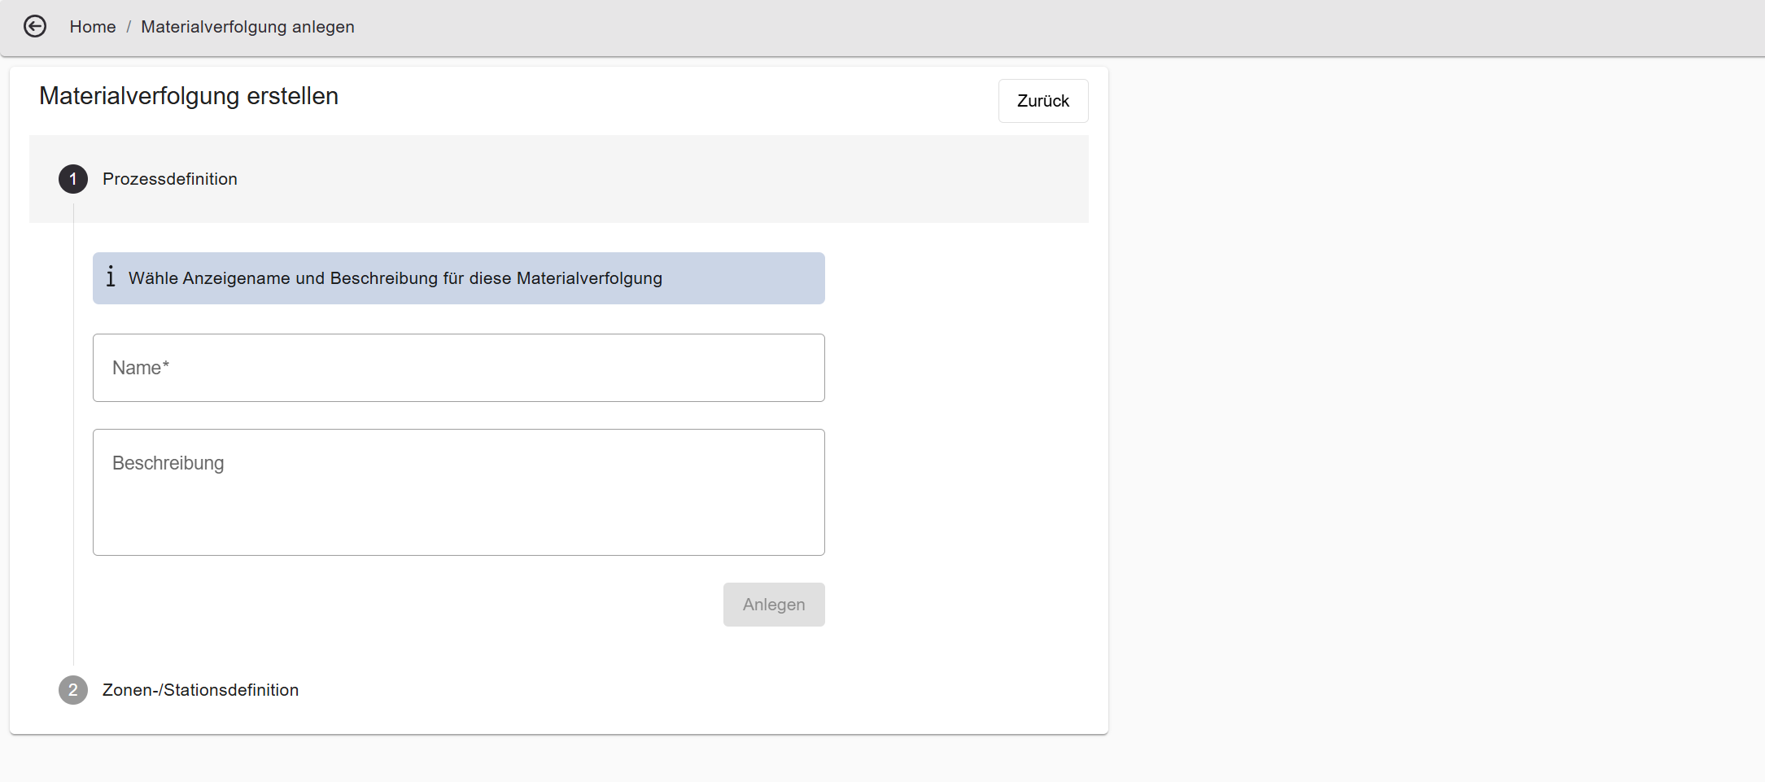Click the step 2 number badge
The image size is (1765, 782).
(x=73, y=690)
